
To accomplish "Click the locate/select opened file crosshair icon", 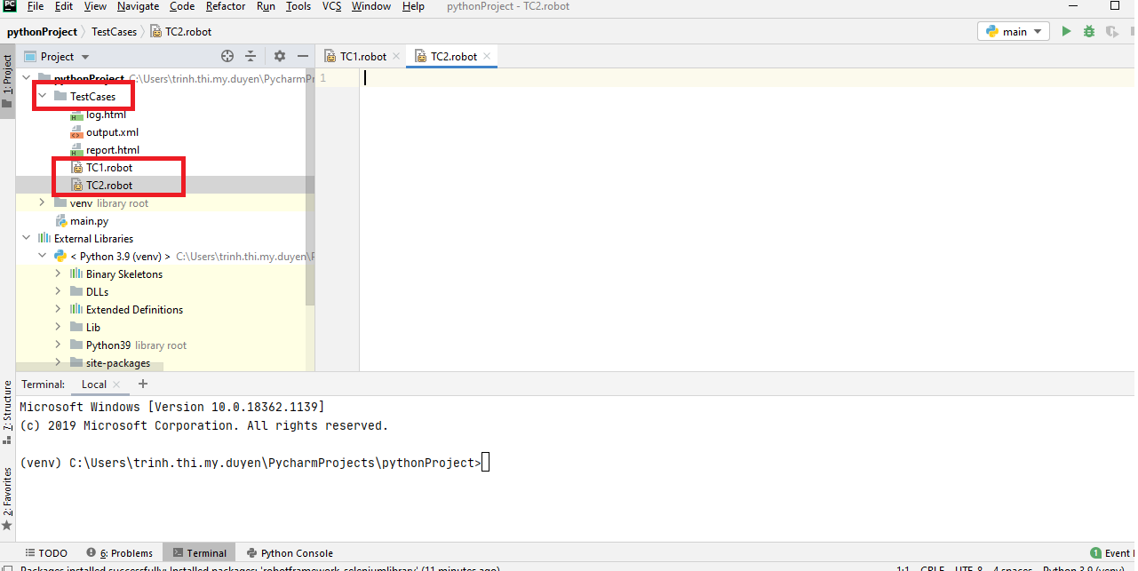I will pyautogui.click(x=227, y=56).
